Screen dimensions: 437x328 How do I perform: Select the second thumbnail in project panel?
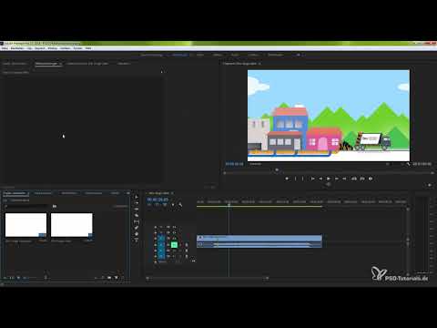pyautogui.click(x=72, y=225)
